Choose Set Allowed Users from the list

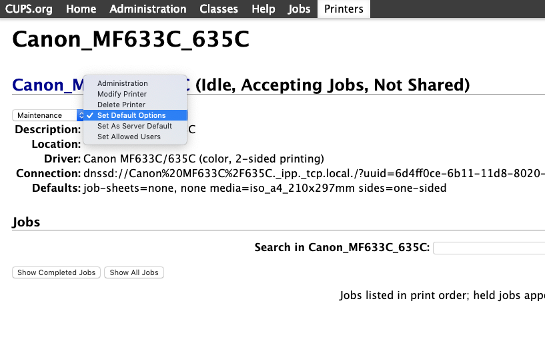coord(129,137)
